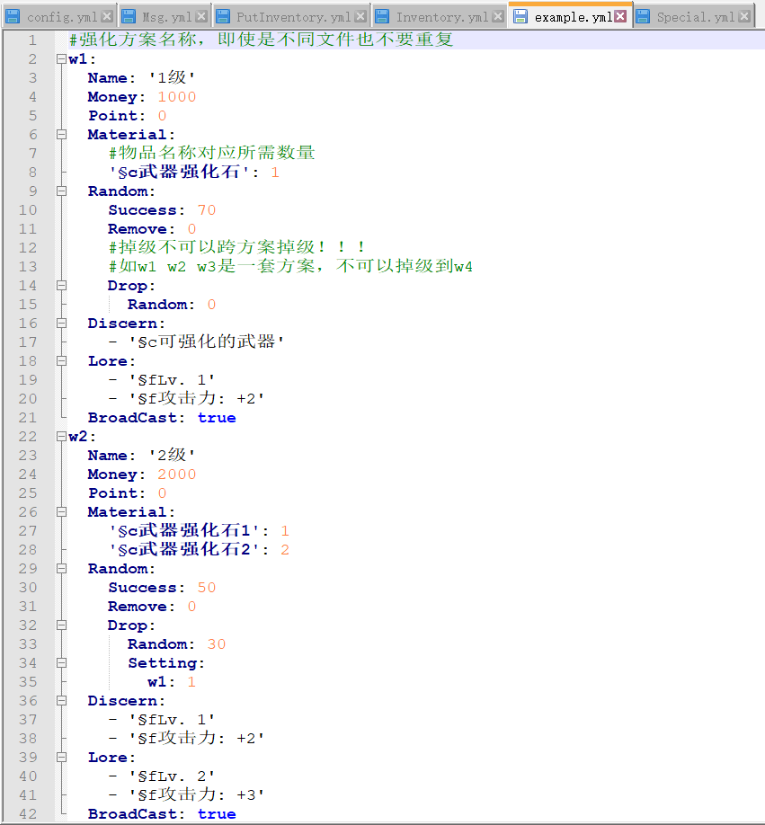Image resolution: width=765 pixels, height=825 pixels.
Task: Switch to the Special.yml tab
Action: tap(693, 17)
